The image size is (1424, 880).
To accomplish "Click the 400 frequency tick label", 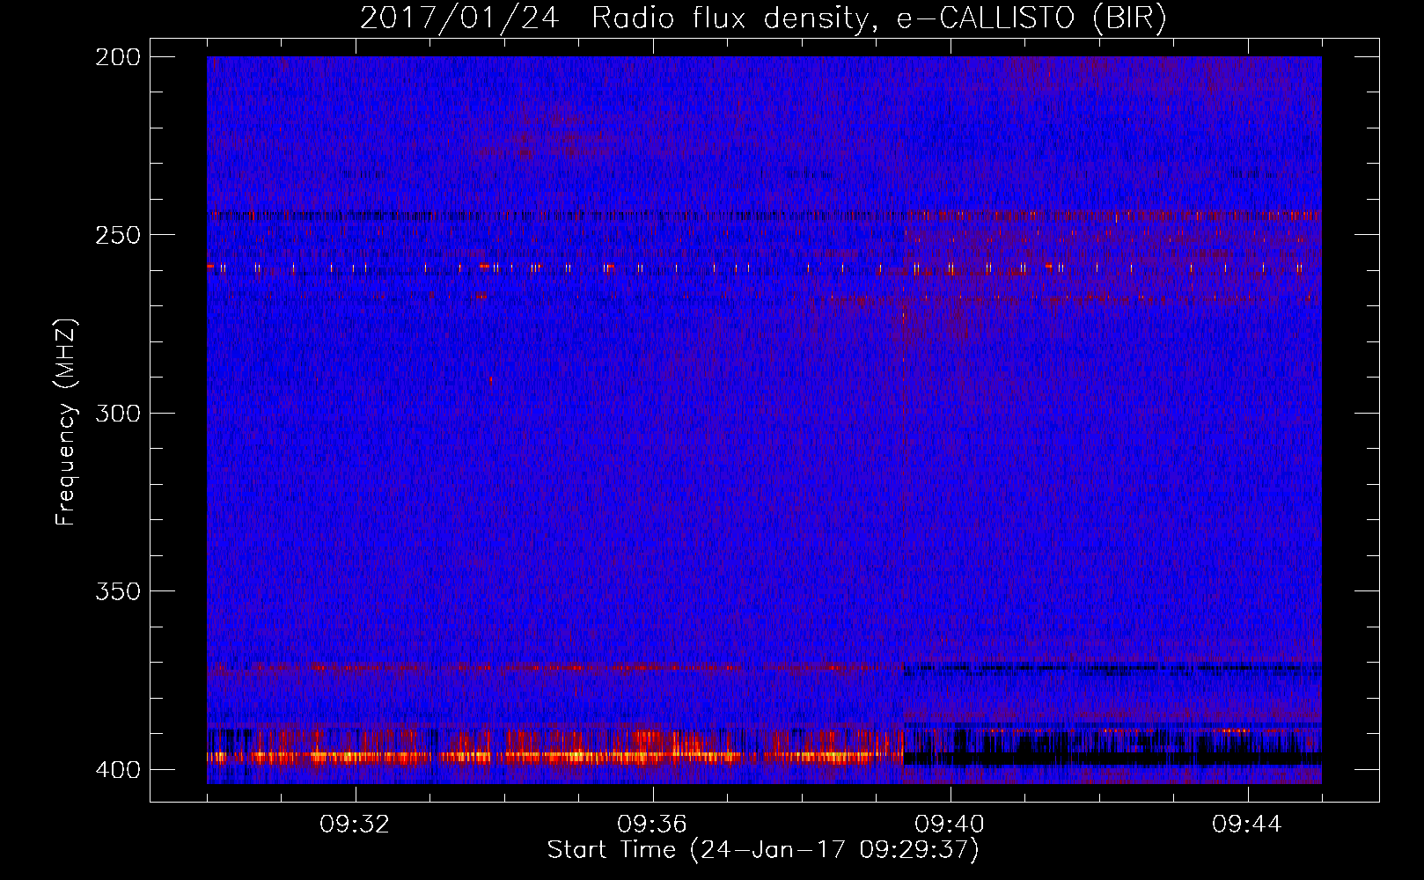I will (x=117, y=770).
